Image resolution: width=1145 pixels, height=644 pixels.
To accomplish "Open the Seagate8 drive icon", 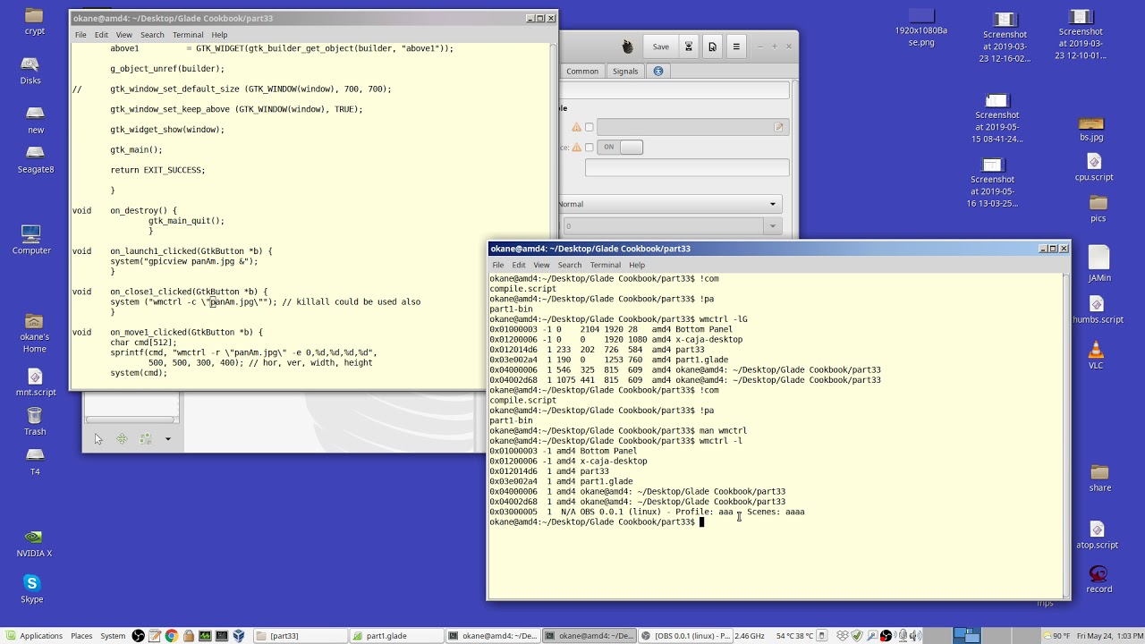I will pos(35,159).
